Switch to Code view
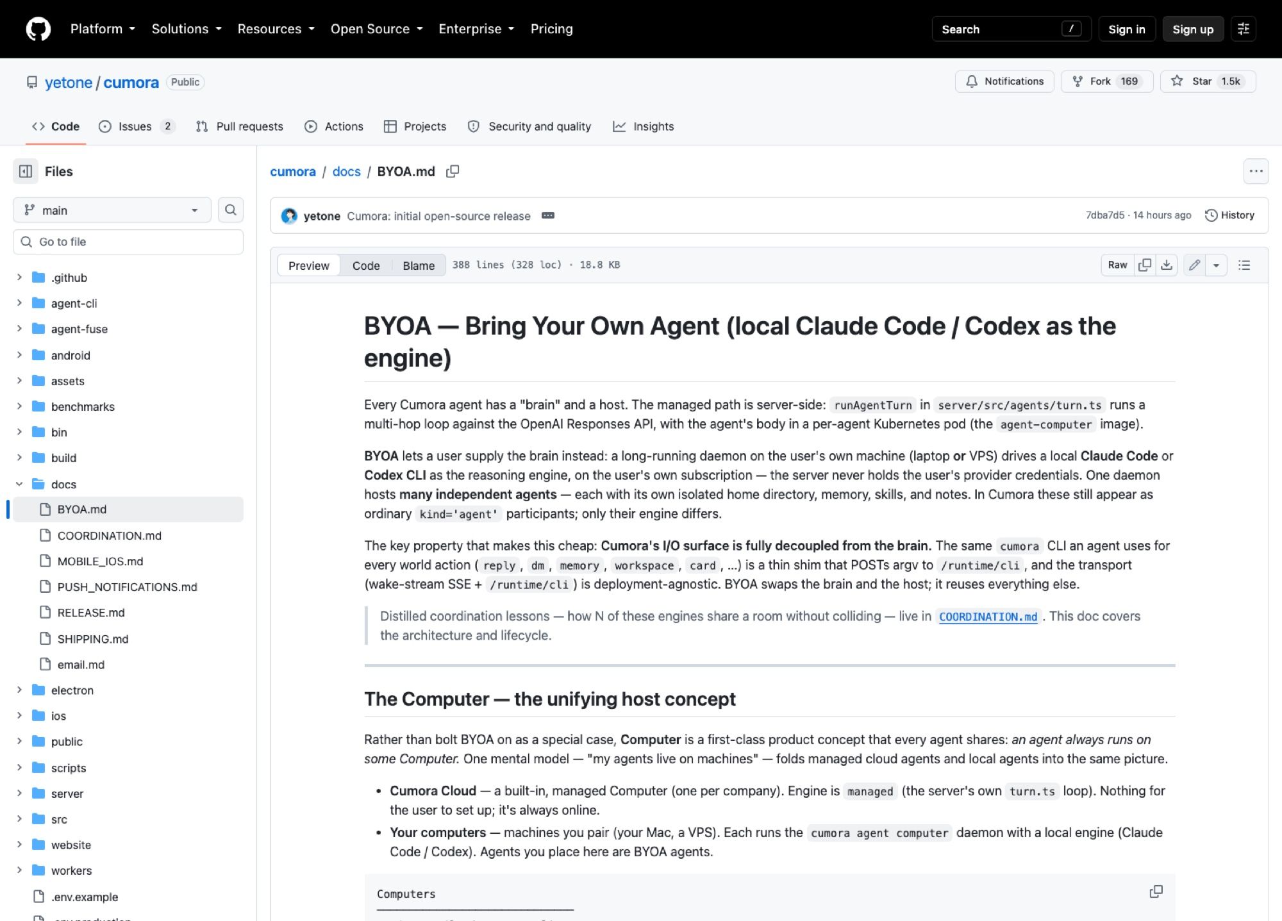1282x921 pixels. tap(366, 265)
